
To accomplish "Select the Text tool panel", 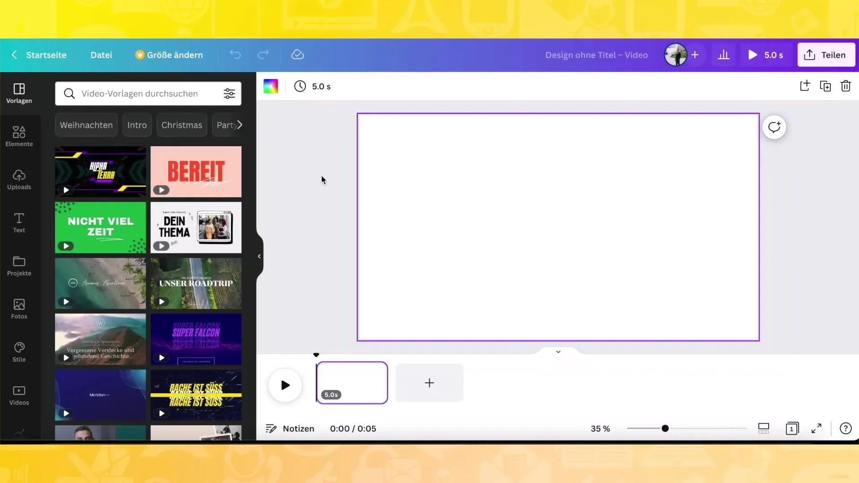I will (19, 223).
